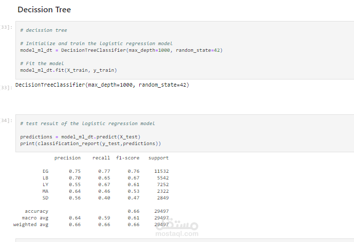
Task: Select the input prompt of cell 33
Action: pyautogui.click(x=7, y=26)
